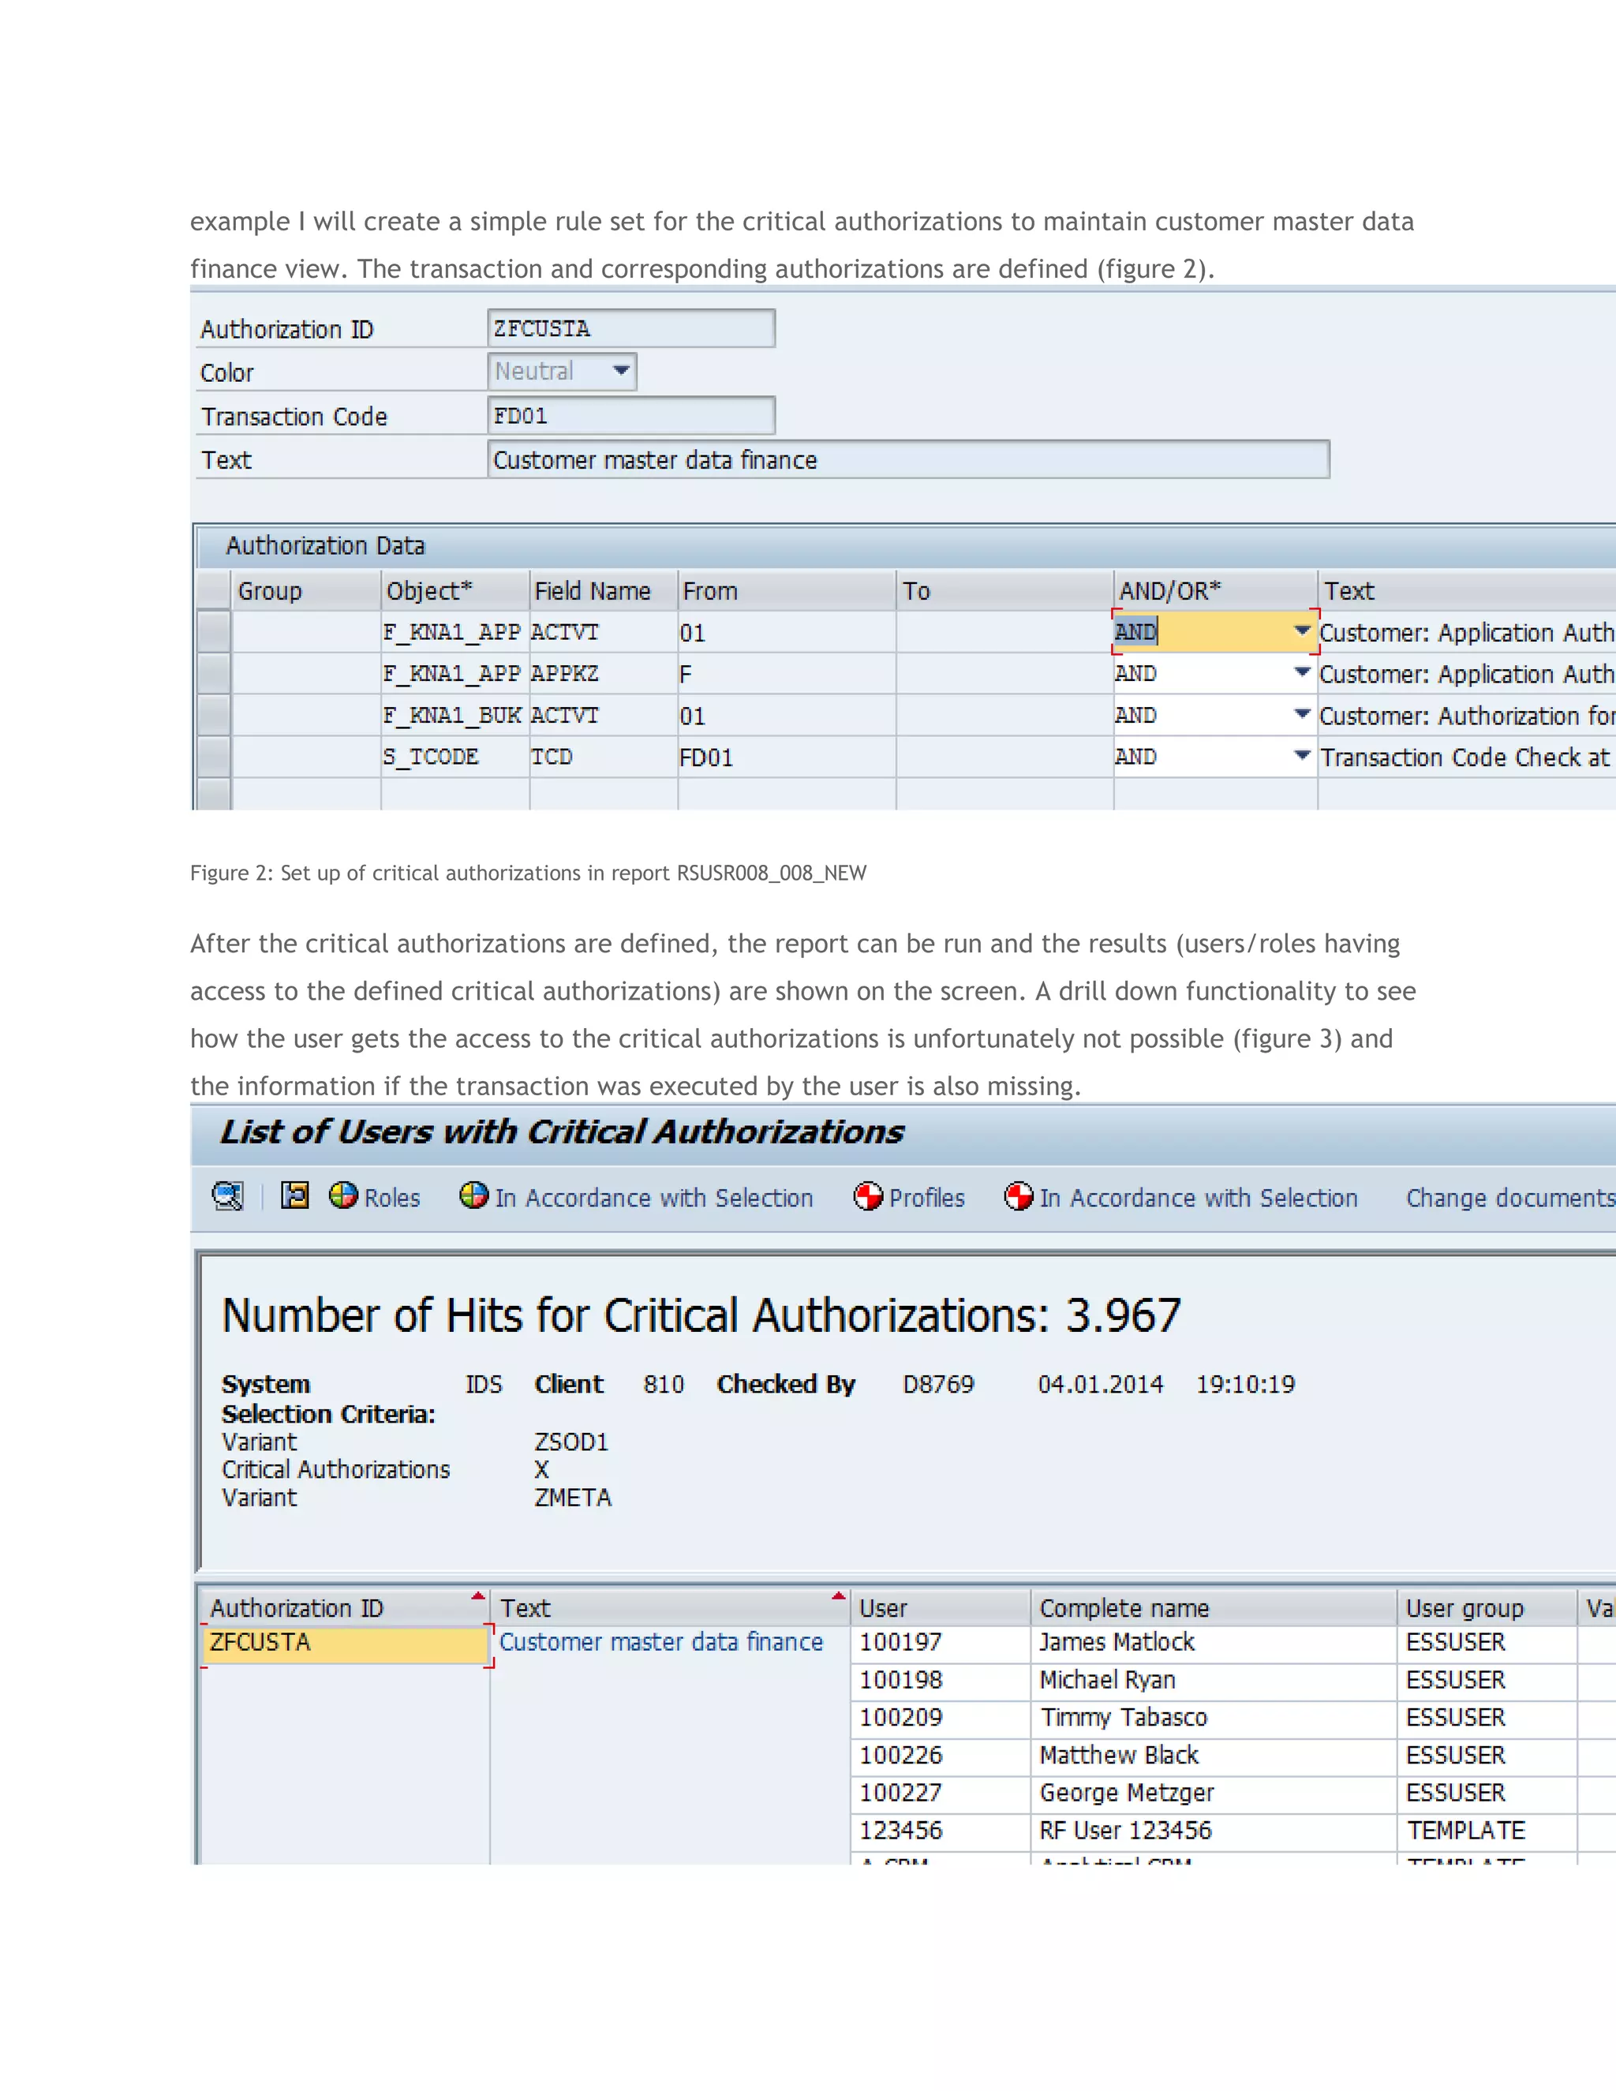Select the highlighted ZFCUSTA cell in results
This screenshot has width=1616, height=2091.
pyautogui.click(x=345, y=1643)
